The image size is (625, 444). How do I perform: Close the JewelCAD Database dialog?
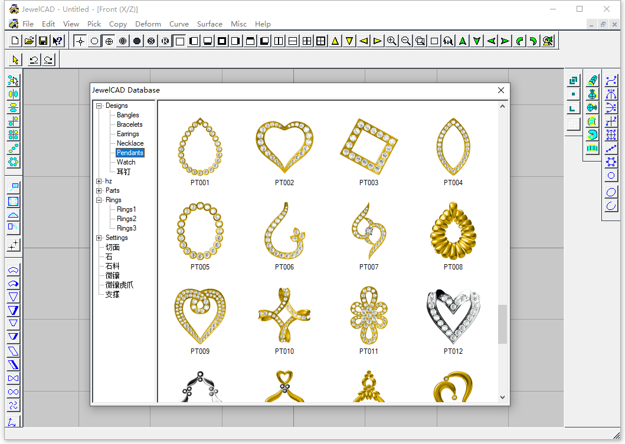click(501, 90)
